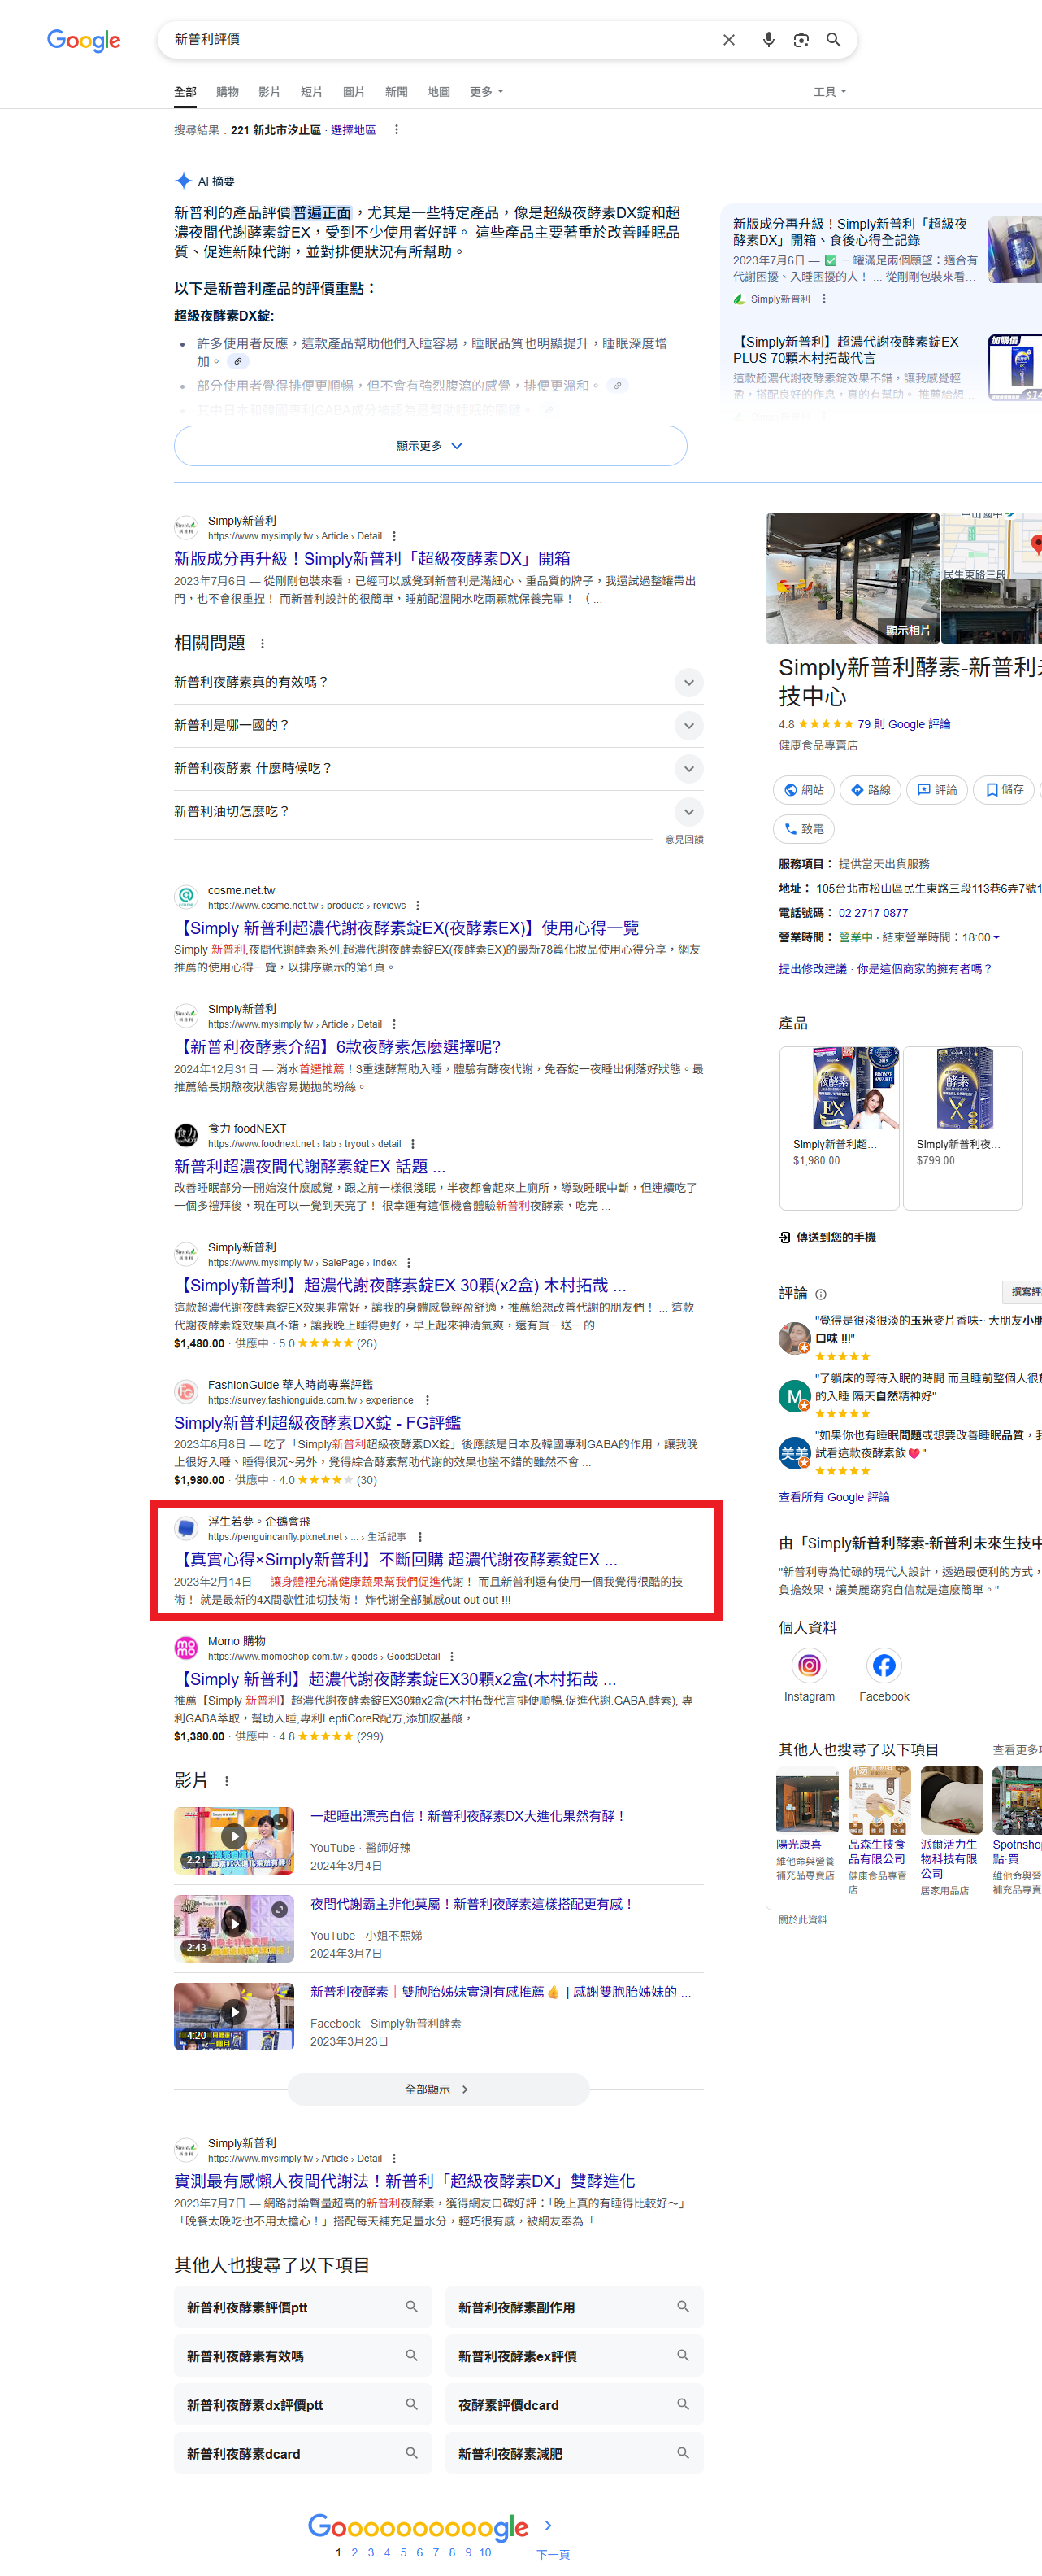The image size is (1042, 2576).
Task: Search related term 夜酵素評價dcard
Action: click(575, 2405)
